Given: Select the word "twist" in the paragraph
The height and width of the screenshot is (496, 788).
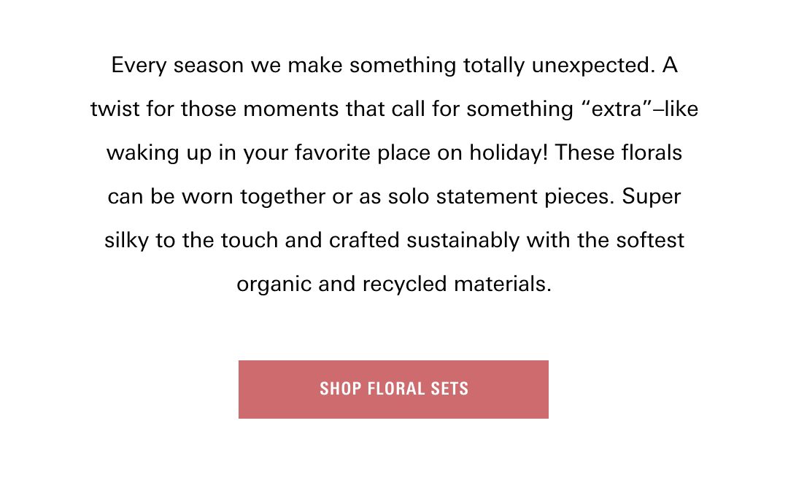Looking at the screenshot, I should tap(115, 109).
